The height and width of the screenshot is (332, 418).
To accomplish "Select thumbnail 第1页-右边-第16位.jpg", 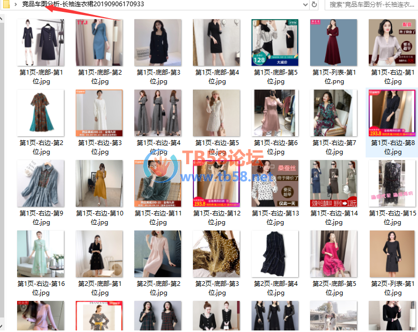I will (40, 254).
